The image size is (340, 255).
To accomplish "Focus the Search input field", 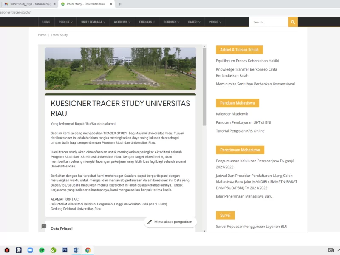I will coord(269,22).
